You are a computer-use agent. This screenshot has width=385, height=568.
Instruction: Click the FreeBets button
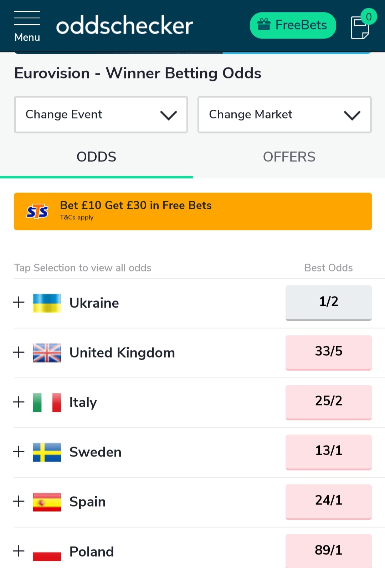[293, 25]
